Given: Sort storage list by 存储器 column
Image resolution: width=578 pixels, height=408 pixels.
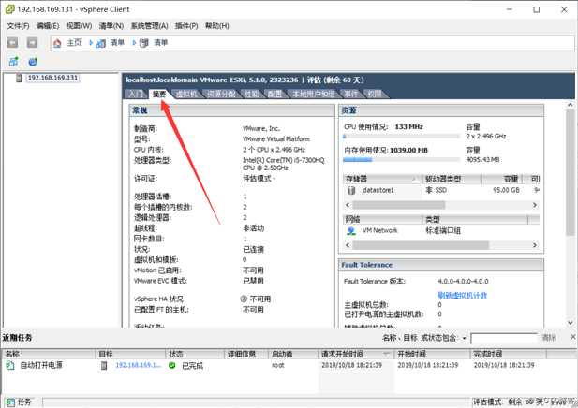Looking at the screenshot, I should click(382, 179).
